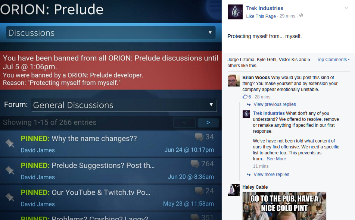Open the pinned thread 'Our YouTube & Twitch.tv Po...'

(85, 192)
